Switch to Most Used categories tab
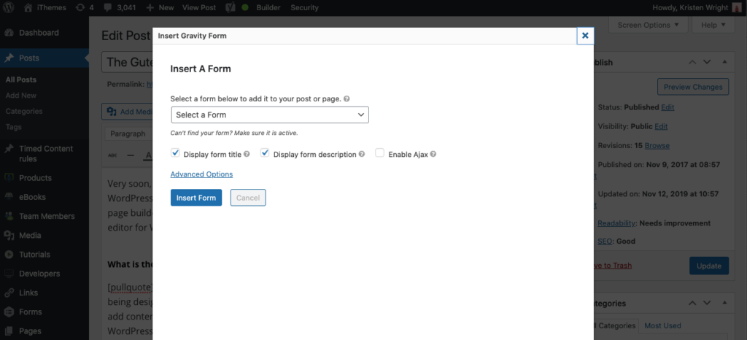 tap(662, 325)
